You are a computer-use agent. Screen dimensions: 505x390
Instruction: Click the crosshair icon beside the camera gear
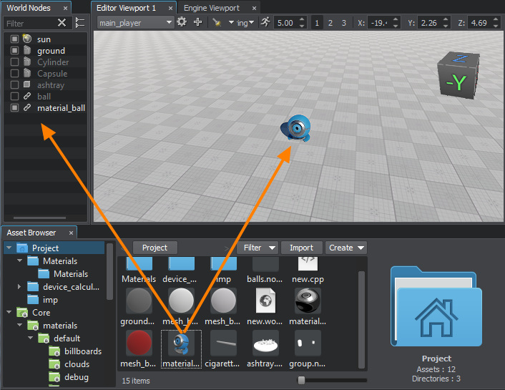point(197,22)
